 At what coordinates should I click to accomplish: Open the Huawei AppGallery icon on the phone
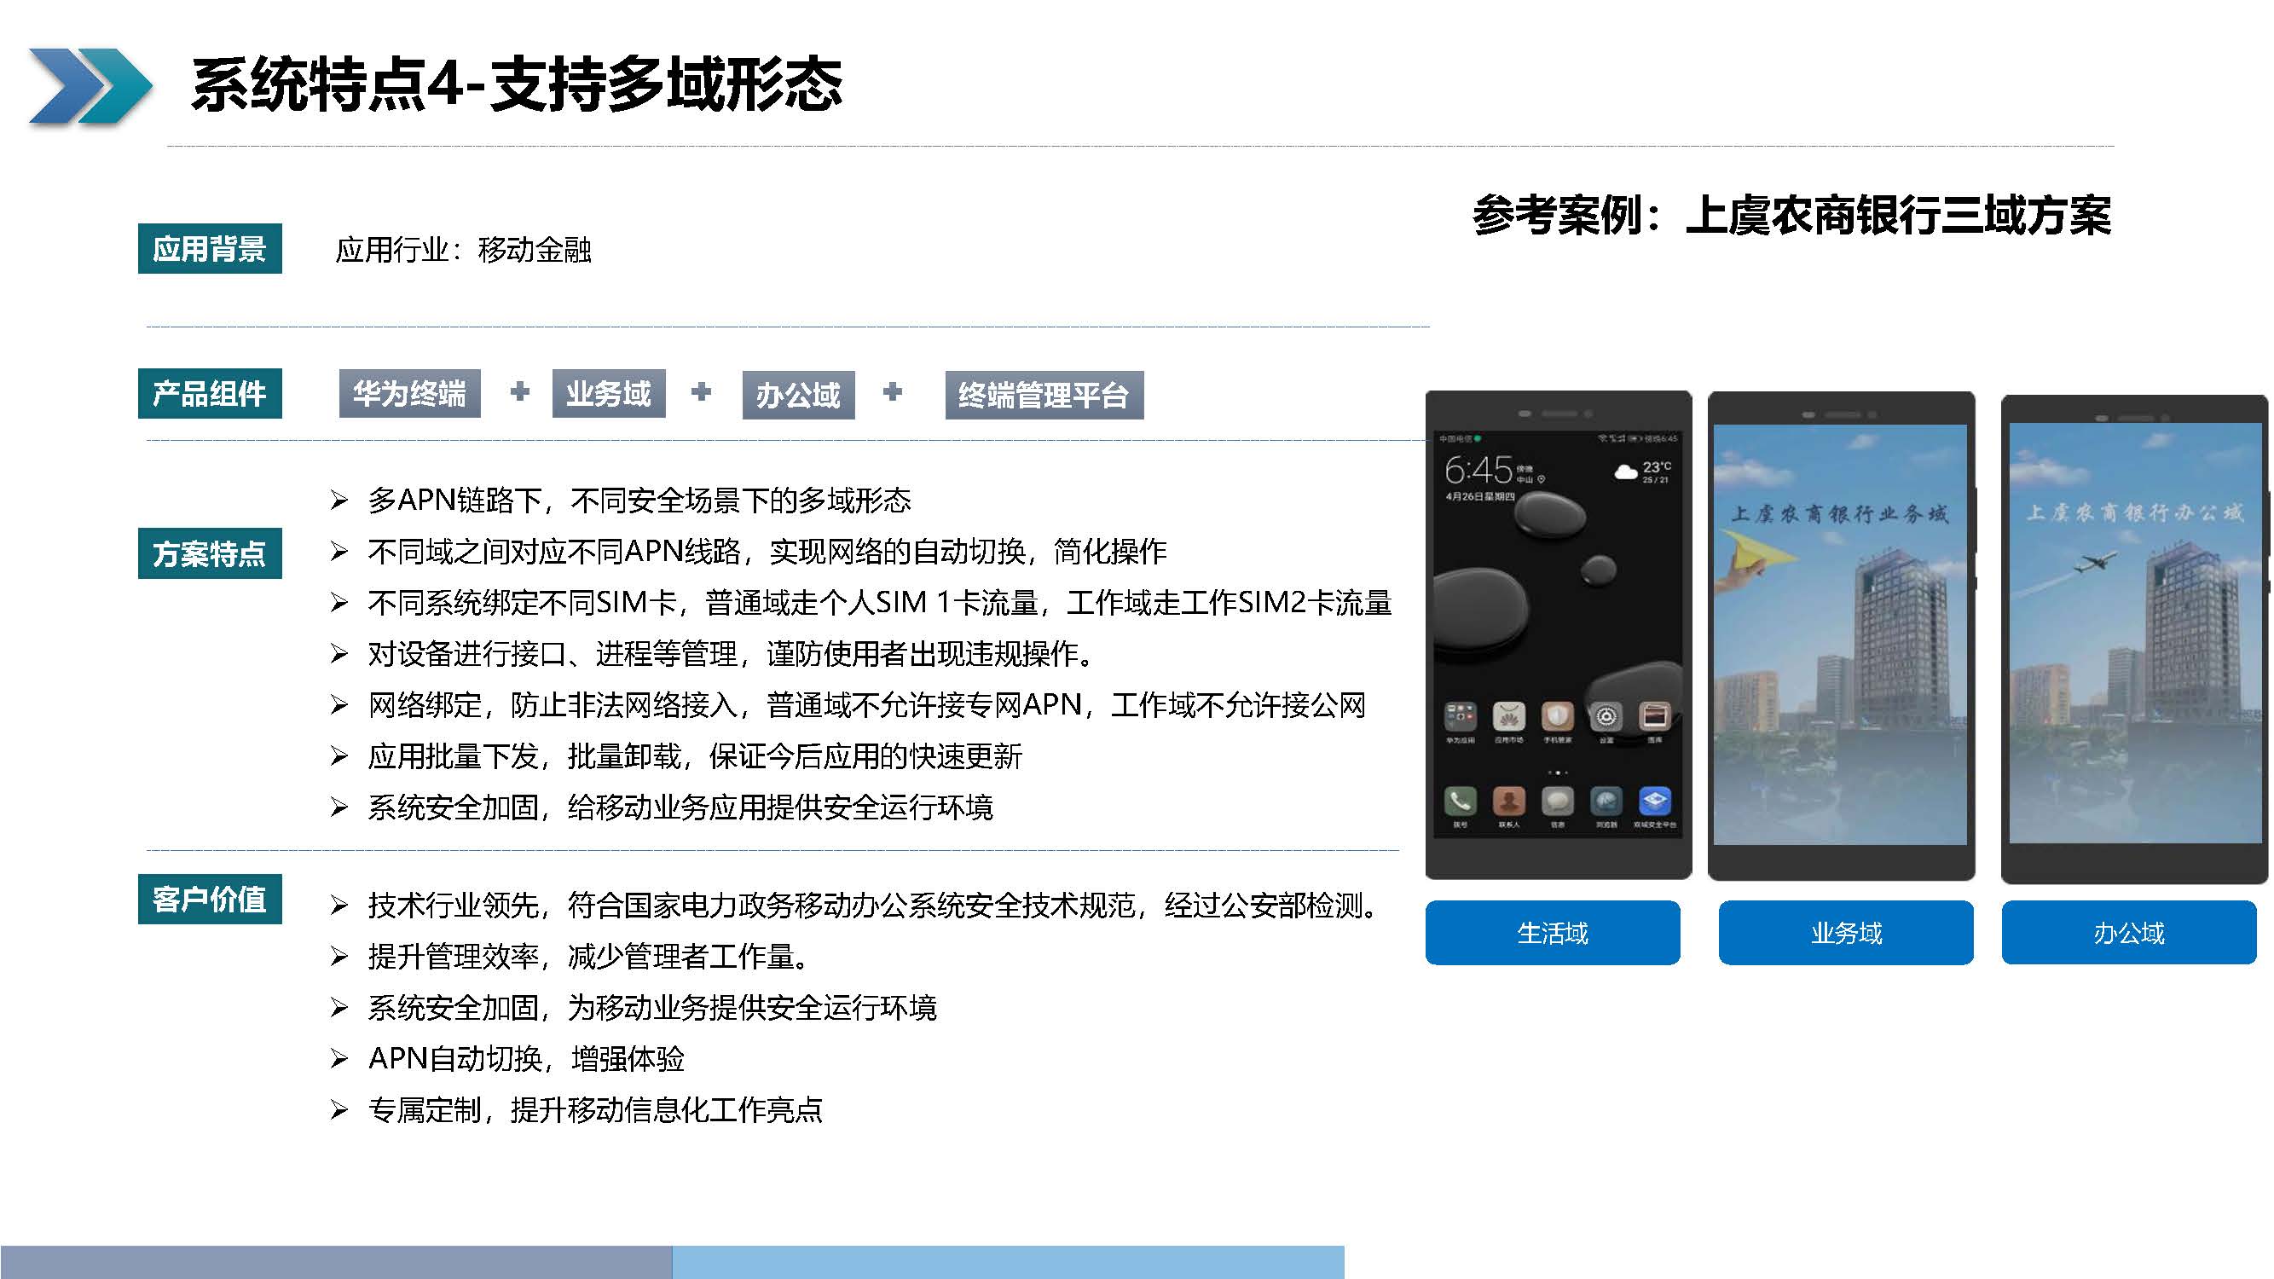click(x=1508, y=717)
